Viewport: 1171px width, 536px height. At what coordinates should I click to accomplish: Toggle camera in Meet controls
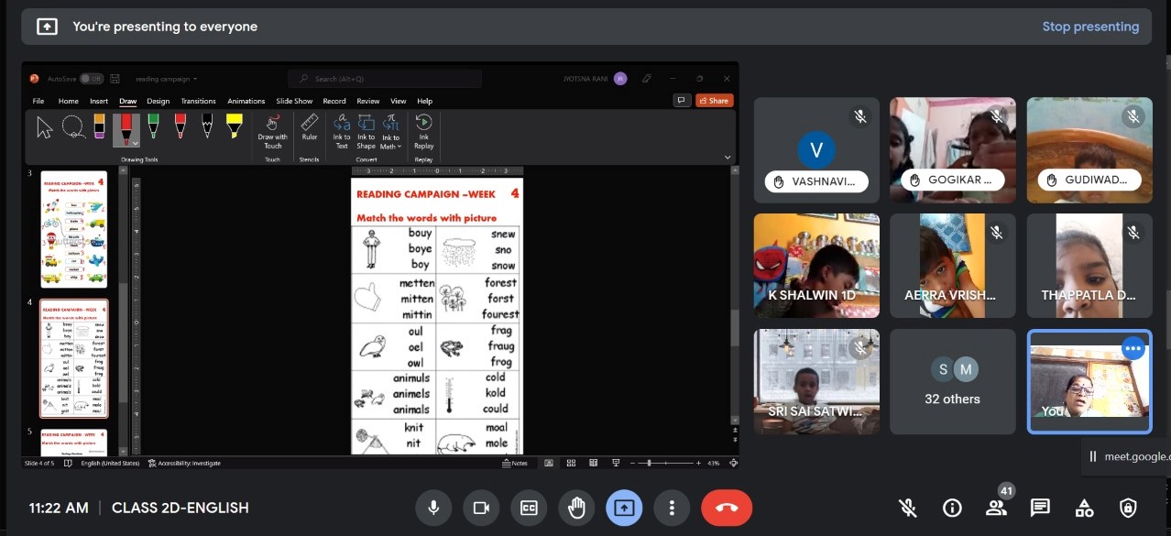(481, 508)
